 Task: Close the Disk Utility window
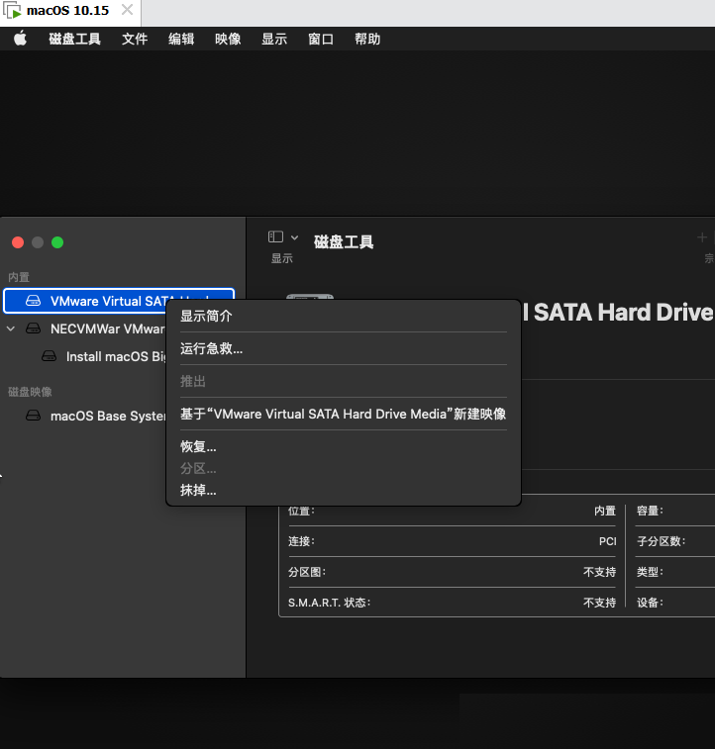point(18,242)
